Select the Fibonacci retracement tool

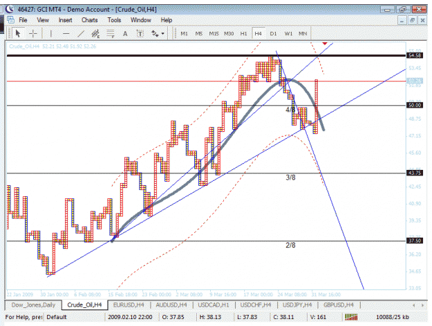(x=111, y=34)
